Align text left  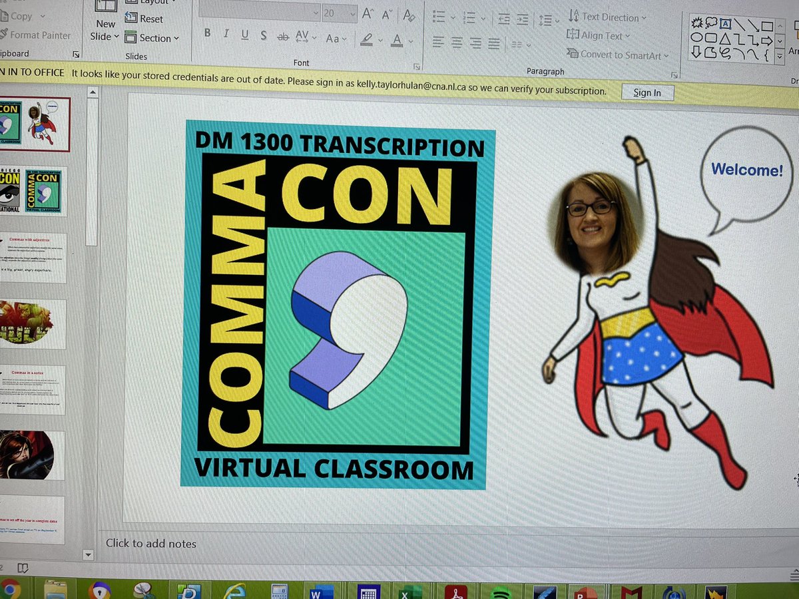tap(437, 42)
